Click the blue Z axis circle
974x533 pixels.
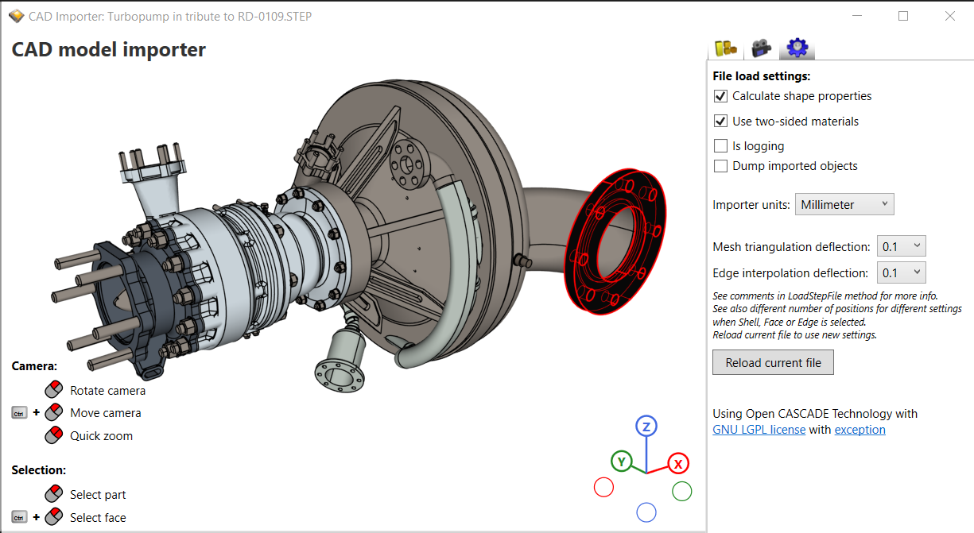tap(646, 427)
